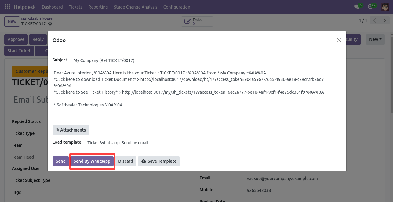Go to the previous record arrow
This screenshot has height=202, width=393.
click(x=375, y=21)
